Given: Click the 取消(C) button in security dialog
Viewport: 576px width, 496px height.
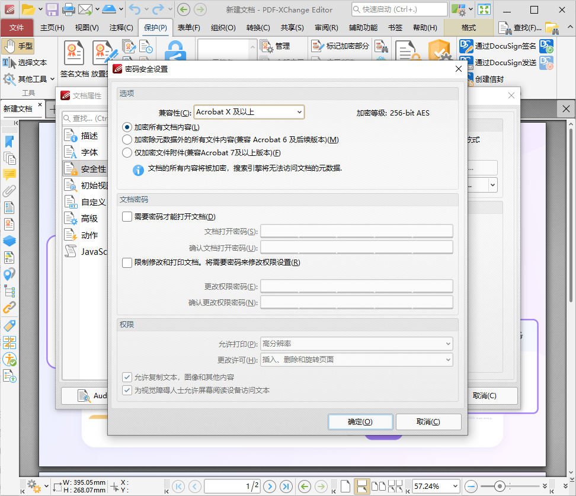Looking at the screenshot, I should [x=428, y=422].
